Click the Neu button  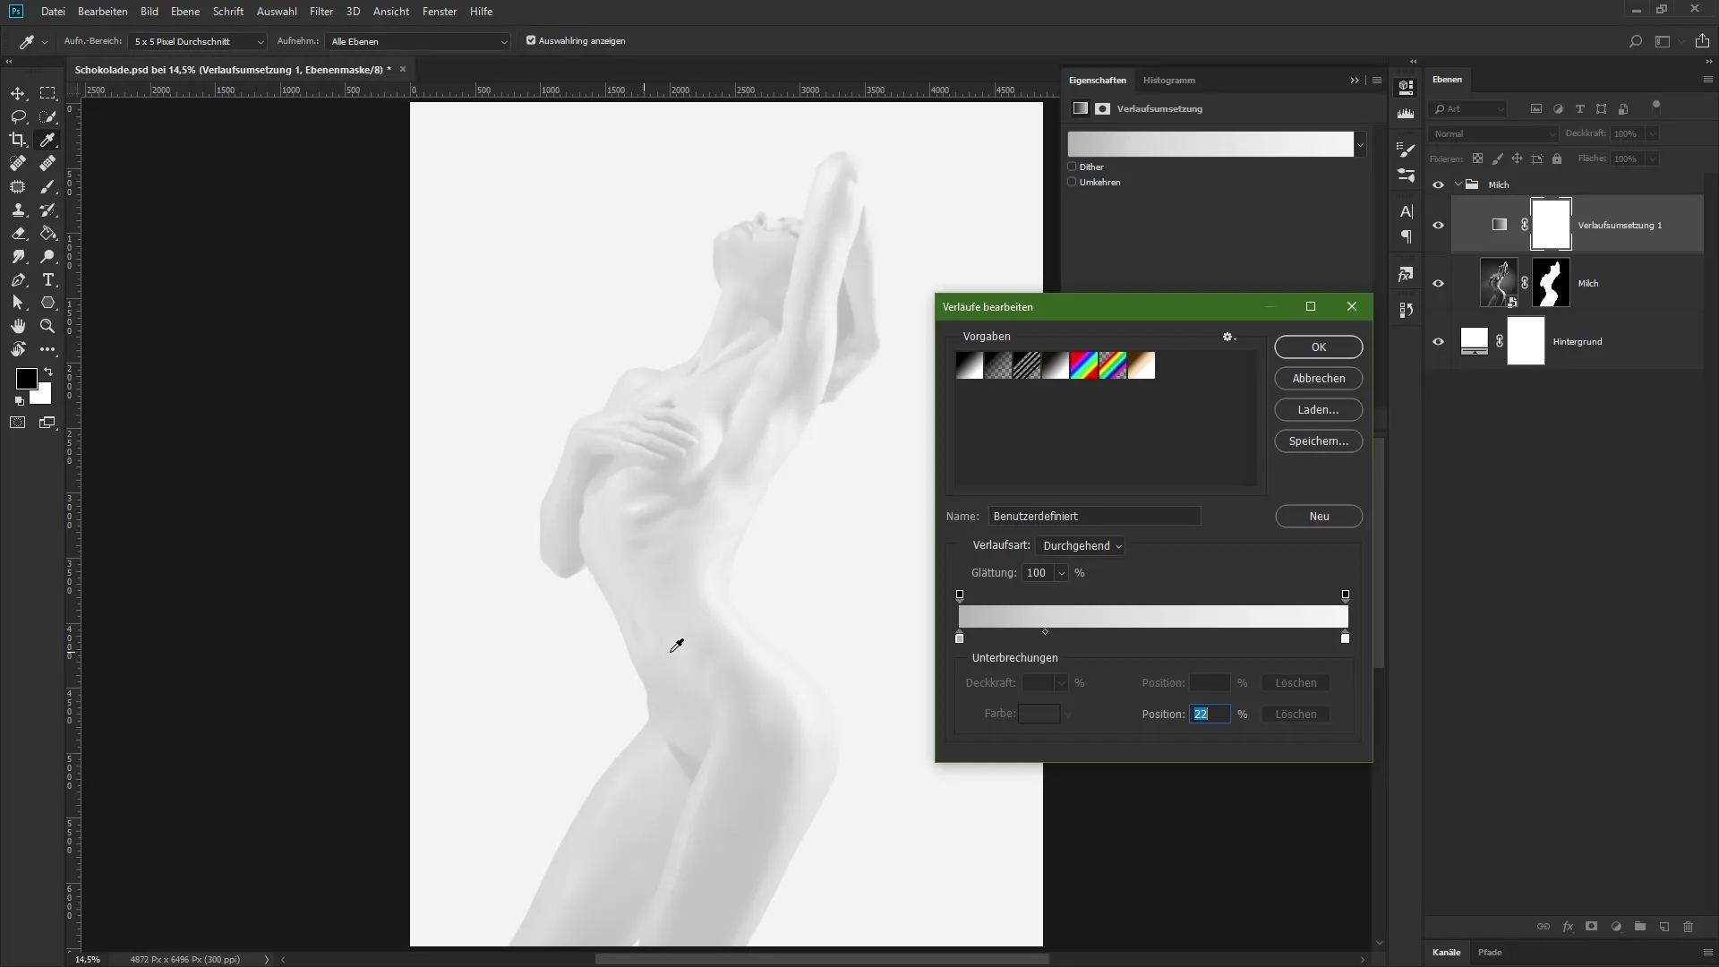pyautogui.click(x=1319, y=516)
